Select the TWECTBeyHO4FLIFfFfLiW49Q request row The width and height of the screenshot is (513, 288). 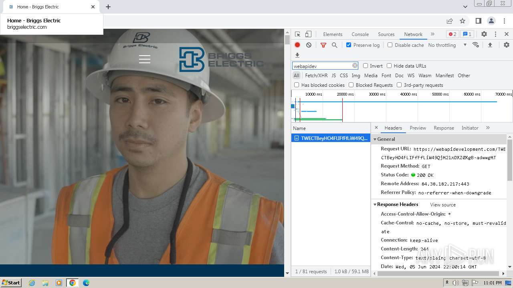coord(331,138)
